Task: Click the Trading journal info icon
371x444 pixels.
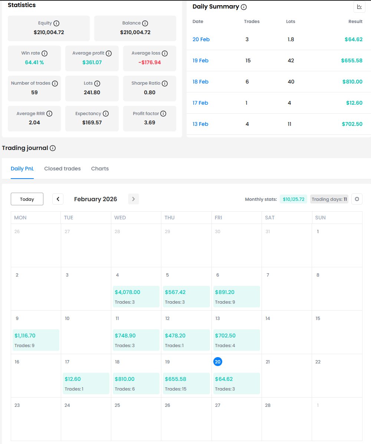Action: [x=53, y=148]
